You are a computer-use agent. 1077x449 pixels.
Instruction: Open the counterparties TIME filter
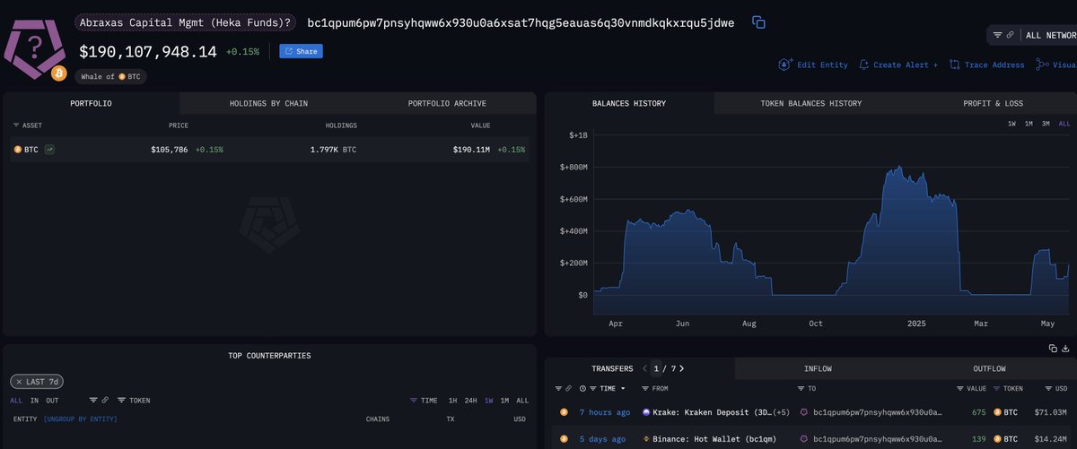pos(424,400)
